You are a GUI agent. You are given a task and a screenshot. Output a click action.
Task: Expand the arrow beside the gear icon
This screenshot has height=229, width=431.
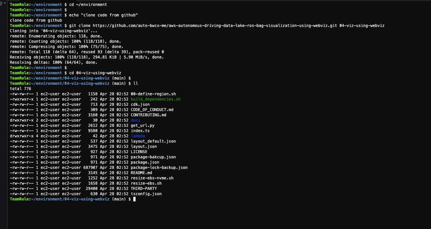coord(4,3)
